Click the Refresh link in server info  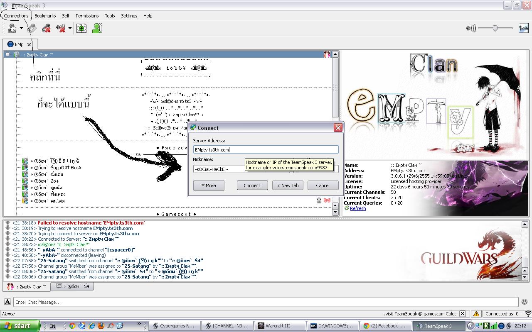[x=358, y=208]
